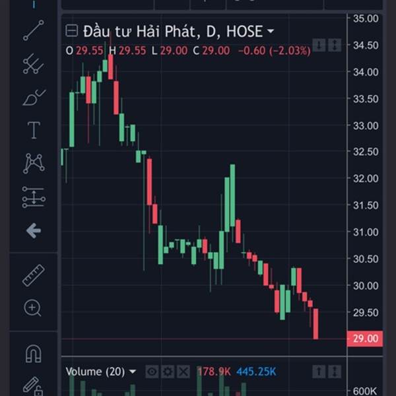Click the Volume (20) indicator label
The width and height of the screenshot is (396, 396).
click(95, 372)
